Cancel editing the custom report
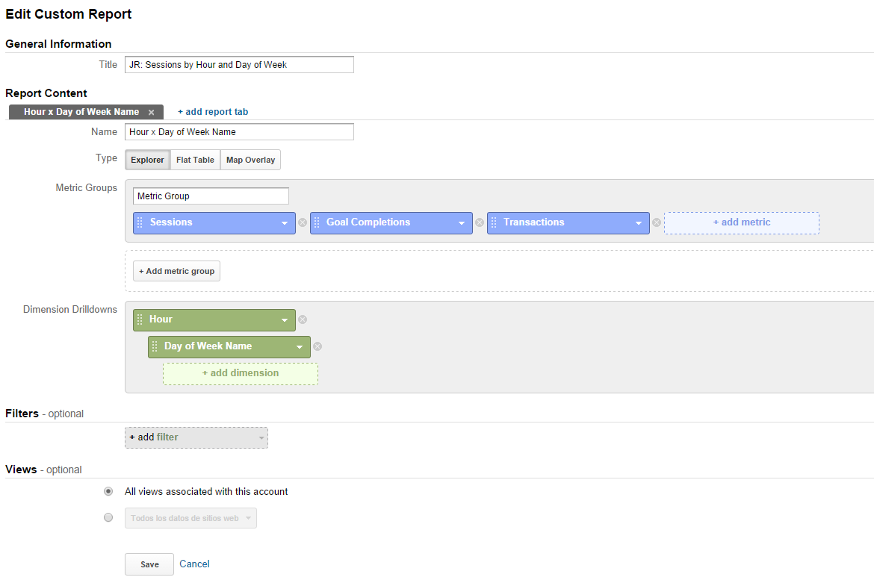The image size is (874, 580). [x=194, y=564]
